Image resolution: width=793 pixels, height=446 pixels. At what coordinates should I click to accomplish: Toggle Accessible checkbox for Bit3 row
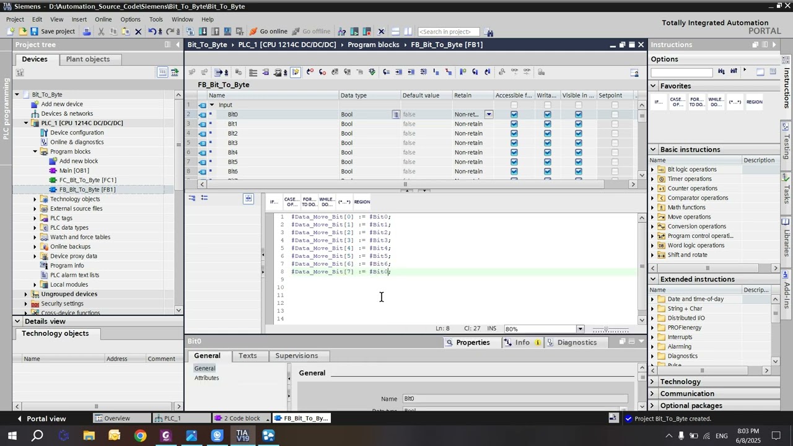pos(514,143)
